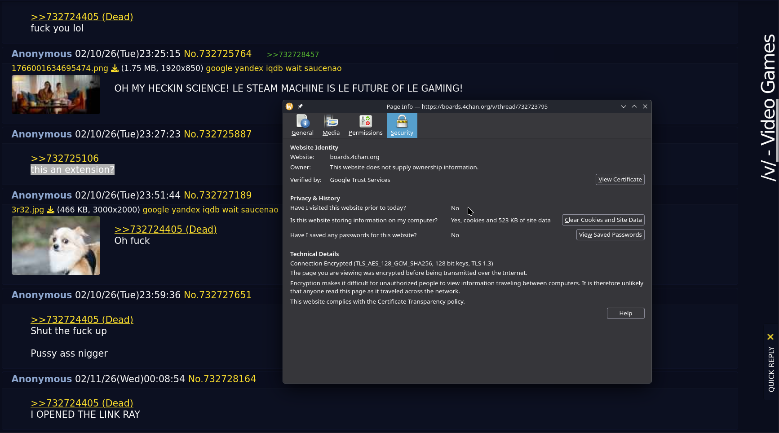This screenshot has width=779, height=433.
Task: Click "Google Trust Services" verifier text
Action: [x=360, y=180]
